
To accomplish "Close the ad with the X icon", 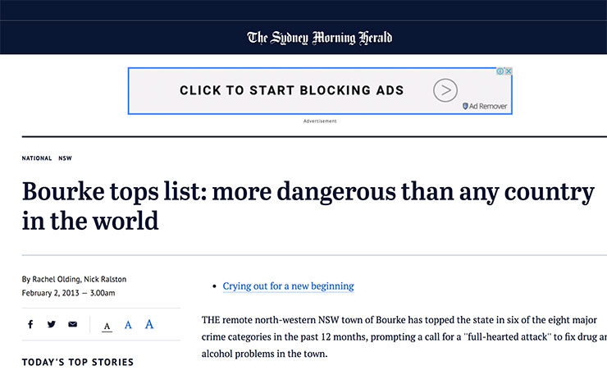I will pyautogui.click(x=509, y=71).
